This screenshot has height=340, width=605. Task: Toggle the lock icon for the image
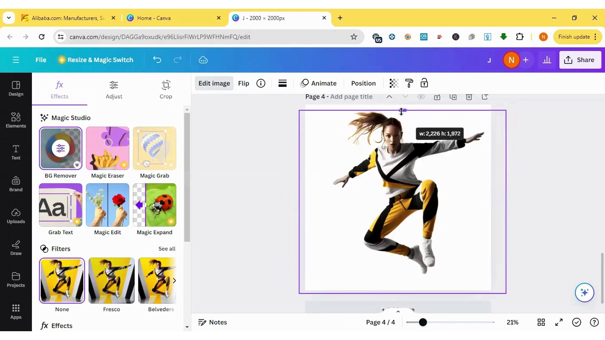[x=424, y=83]
